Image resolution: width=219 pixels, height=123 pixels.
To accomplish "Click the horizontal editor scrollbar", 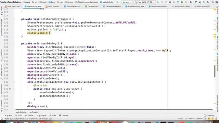I will click(x=114, y=110).
